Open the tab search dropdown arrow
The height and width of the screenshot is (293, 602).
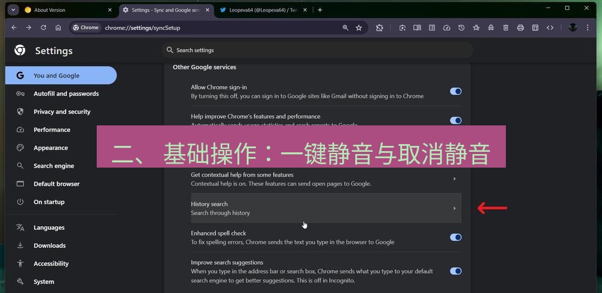tap(13, 10)
